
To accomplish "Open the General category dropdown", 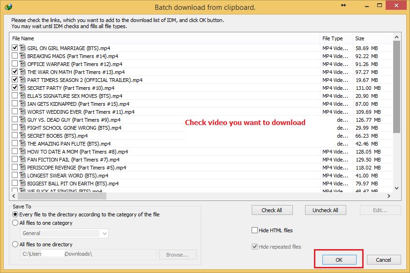I will 104,233.
